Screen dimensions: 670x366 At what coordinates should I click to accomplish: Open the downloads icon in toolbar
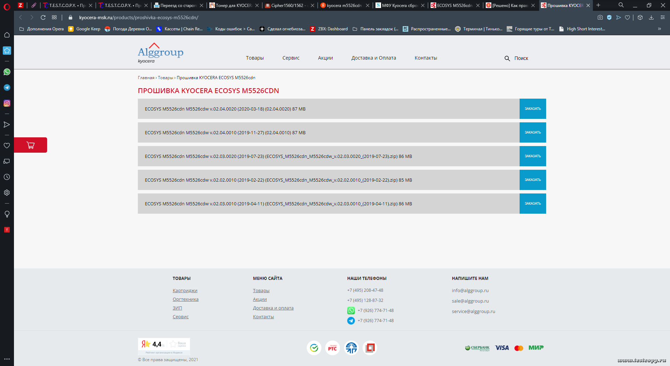[x=651, y=17]
